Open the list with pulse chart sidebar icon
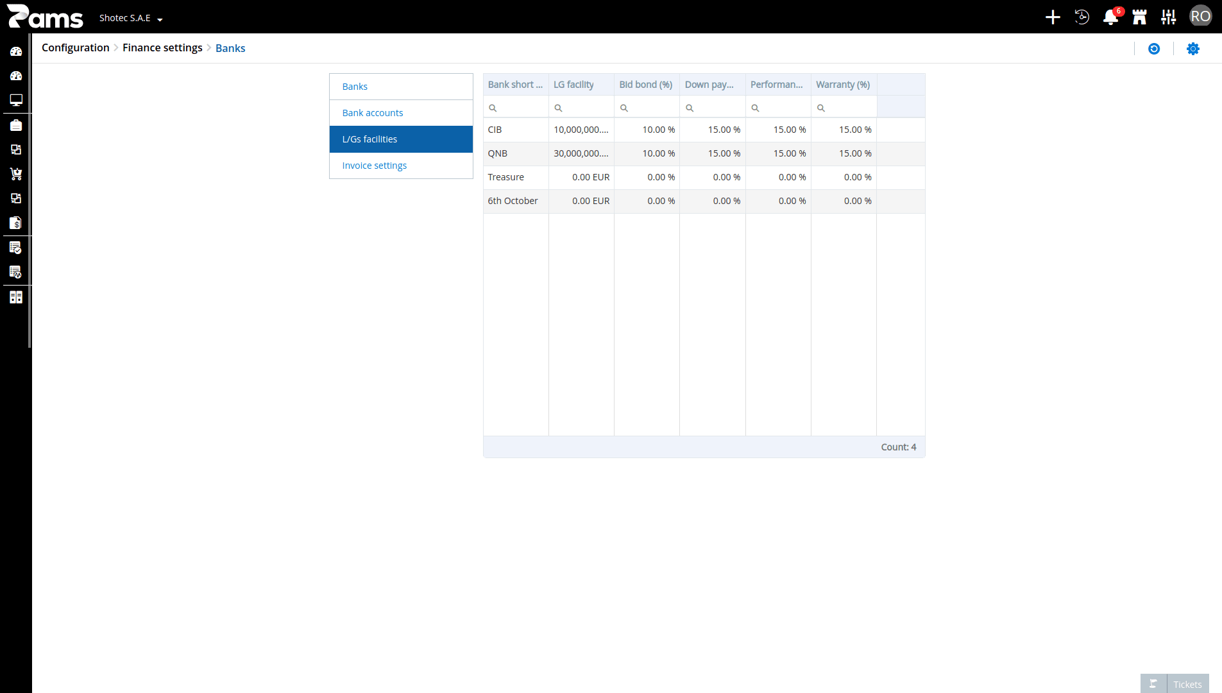This screenshot has width=1222, height=693. click(16, 272)
